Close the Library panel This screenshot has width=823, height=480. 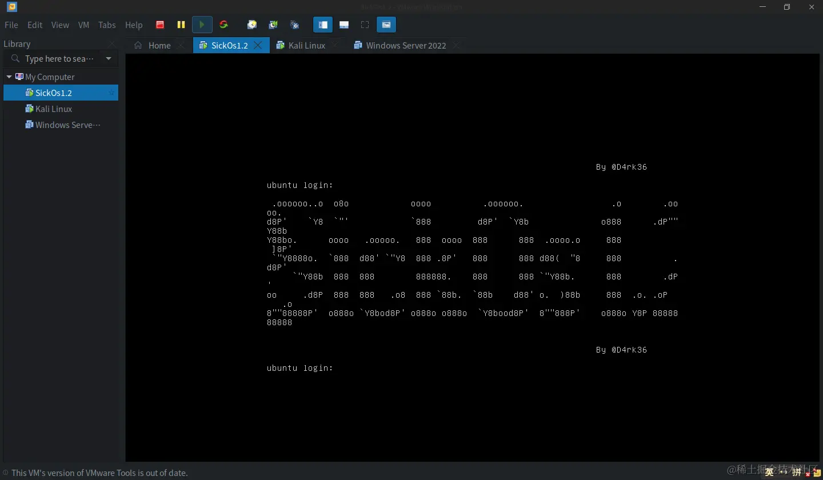112,43
